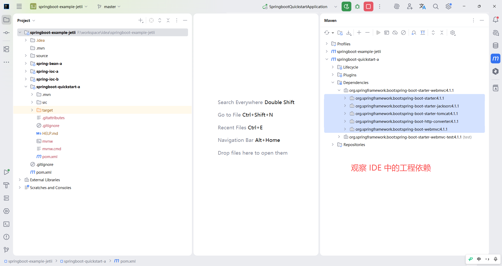Open Search Everywhere magnifier

(436, 7)
